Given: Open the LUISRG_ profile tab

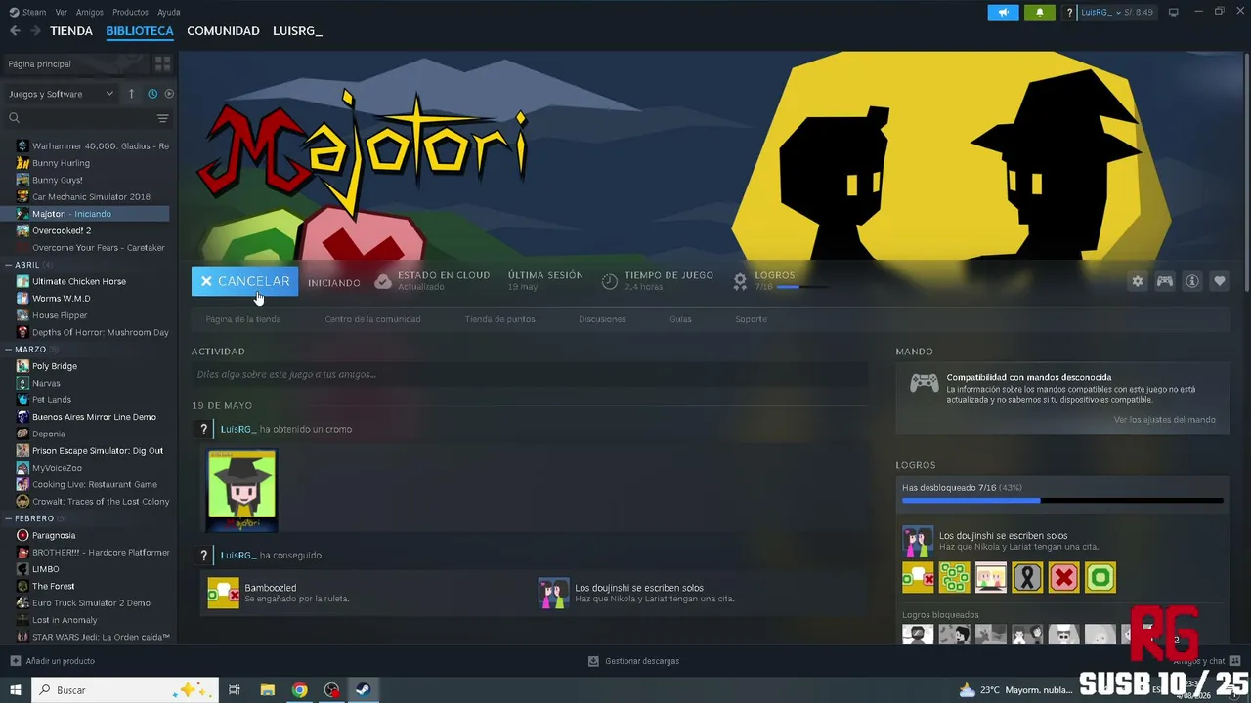Looking at the screenshot, I should point(297,31).
